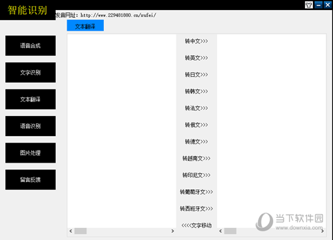The width and height of the screenshot is (333, 240).
Task: Open the 语音合成 speech synthesis module
Action: [x=31, y=45]
